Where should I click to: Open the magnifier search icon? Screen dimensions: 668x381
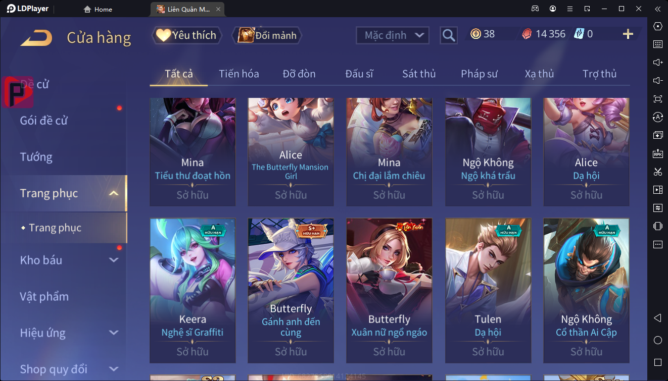click(x=449, y=35)
